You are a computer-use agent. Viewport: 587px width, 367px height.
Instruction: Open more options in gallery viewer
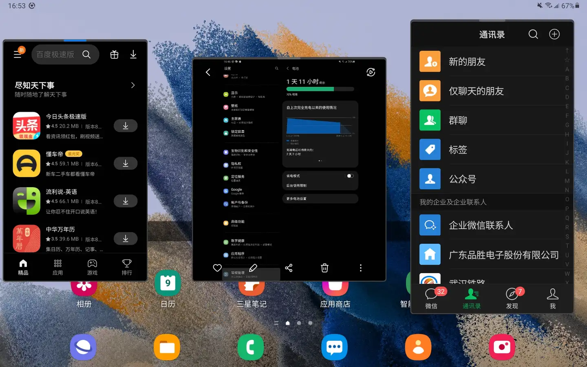[x=360, y=268]
